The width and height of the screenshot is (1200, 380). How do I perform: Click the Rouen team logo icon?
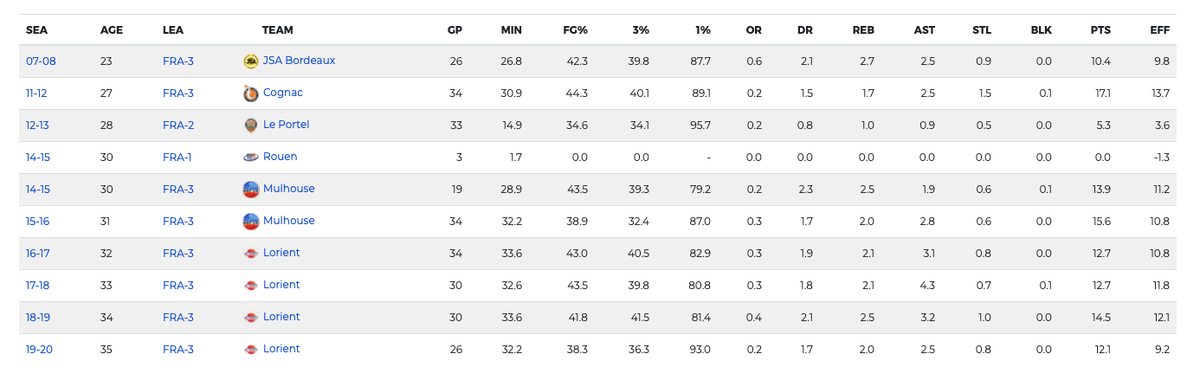[251, 158]
